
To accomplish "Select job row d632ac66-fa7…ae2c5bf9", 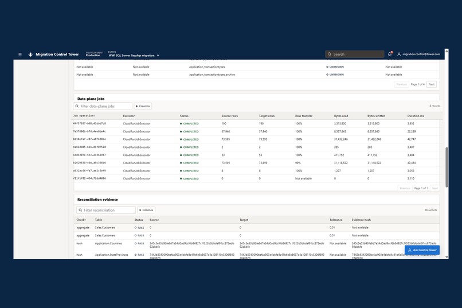I will tap(256, 171).
